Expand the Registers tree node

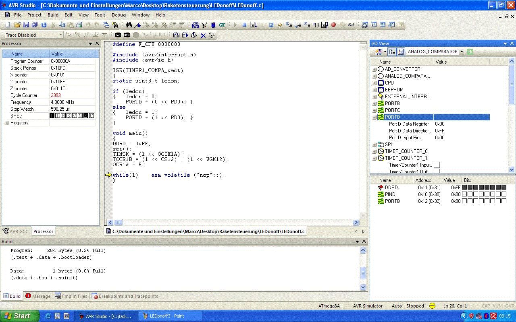click(6, 123)
